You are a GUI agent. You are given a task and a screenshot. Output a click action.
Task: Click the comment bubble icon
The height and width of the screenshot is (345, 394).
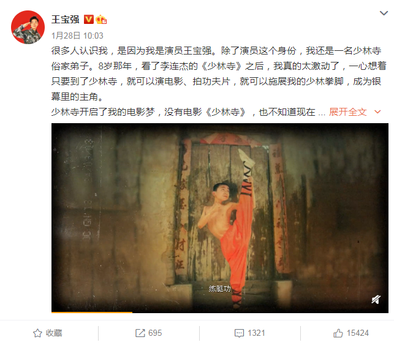tap(239, 333)
